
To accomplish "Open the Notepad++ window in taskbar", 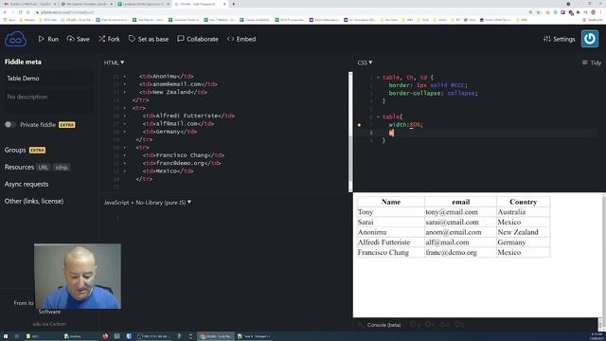I will tap(255, 336).
